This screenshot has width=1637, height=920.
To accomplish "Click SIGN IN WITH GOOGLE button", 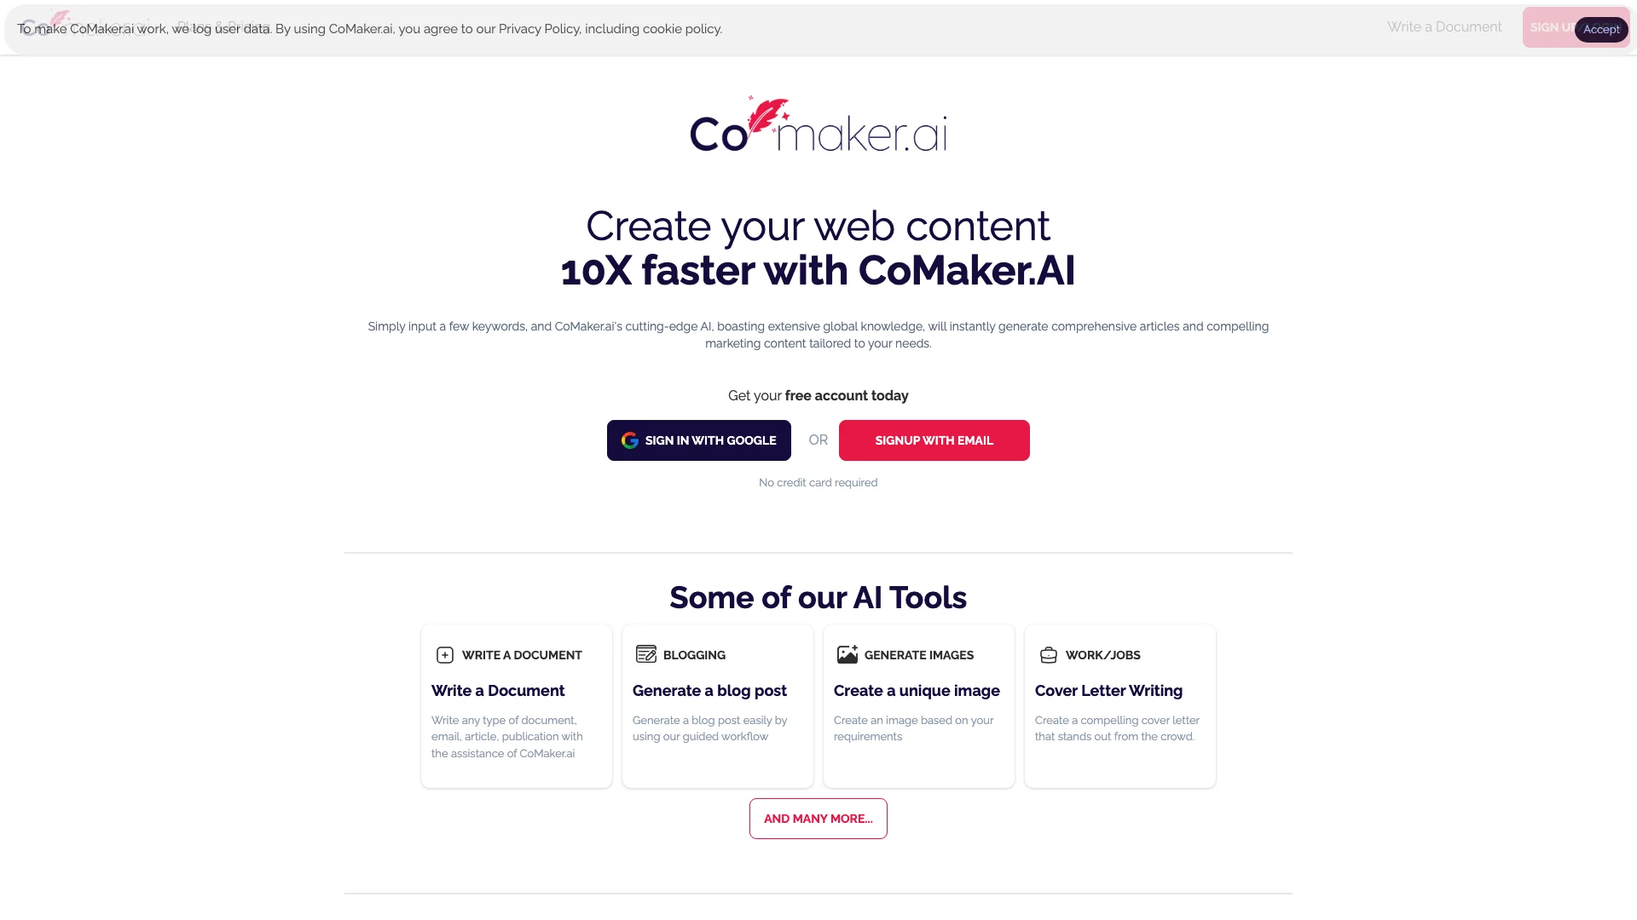I will [698, 440].
